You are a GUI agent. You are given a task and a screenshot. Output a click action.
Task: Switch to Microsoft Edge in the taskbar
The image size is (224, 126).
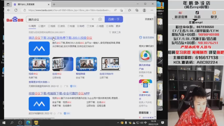[28, 123]
